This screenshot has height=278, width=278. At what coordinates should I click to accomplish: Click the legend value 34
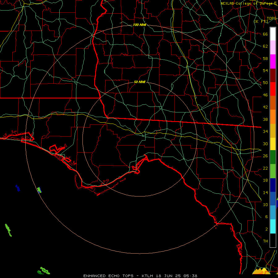pos(265,132)
